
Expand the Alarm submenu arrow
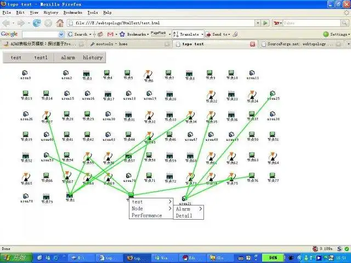(201, 209)
